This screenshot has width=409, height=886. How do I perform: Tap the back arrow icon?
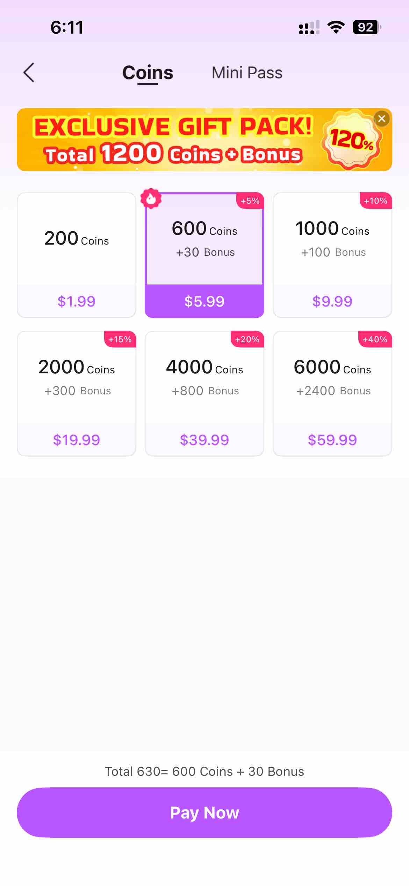click(x=29, y=73)
